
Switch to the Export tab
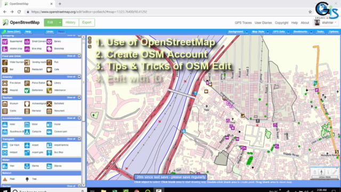pyautogui.click(x=87, y=22)
